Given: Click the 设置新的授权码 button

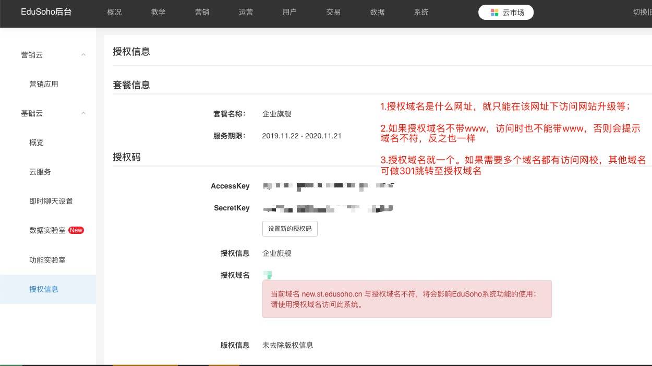Looking at the screenshot, I should (x=289, y=229).
